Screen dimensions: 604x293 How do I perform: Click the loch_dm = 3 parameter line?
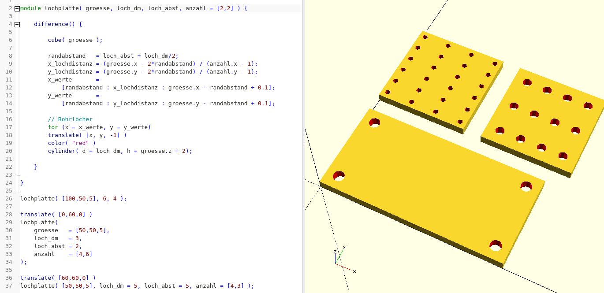click(x=58, y=238)
